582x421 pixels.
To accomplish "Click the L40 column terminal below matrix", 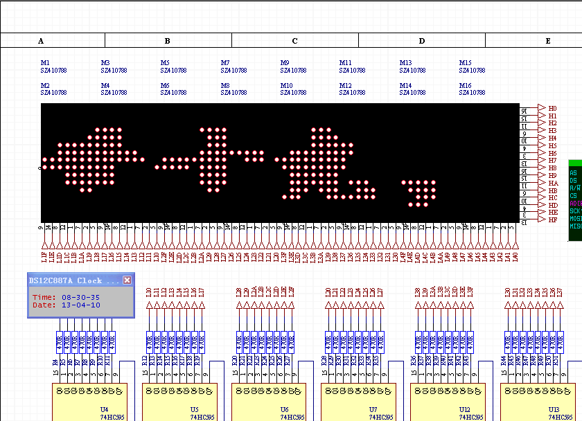I will (515, 245).
